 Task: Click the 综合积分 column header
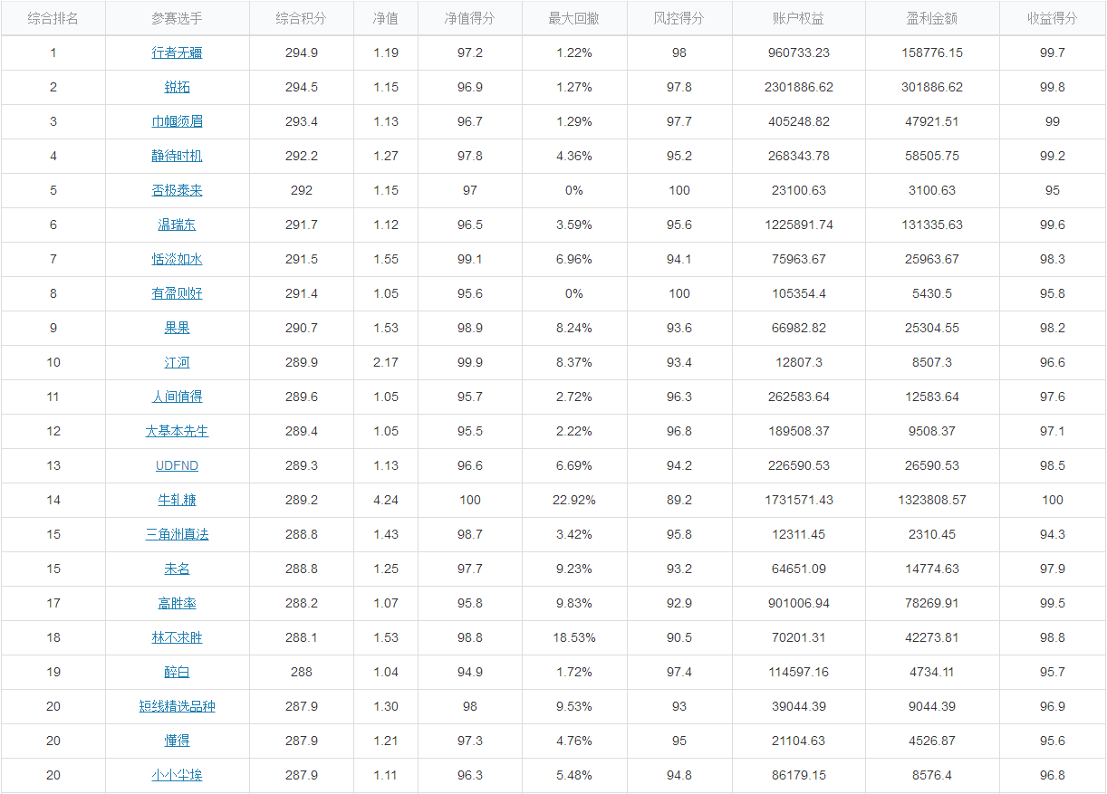coord(302,18)
